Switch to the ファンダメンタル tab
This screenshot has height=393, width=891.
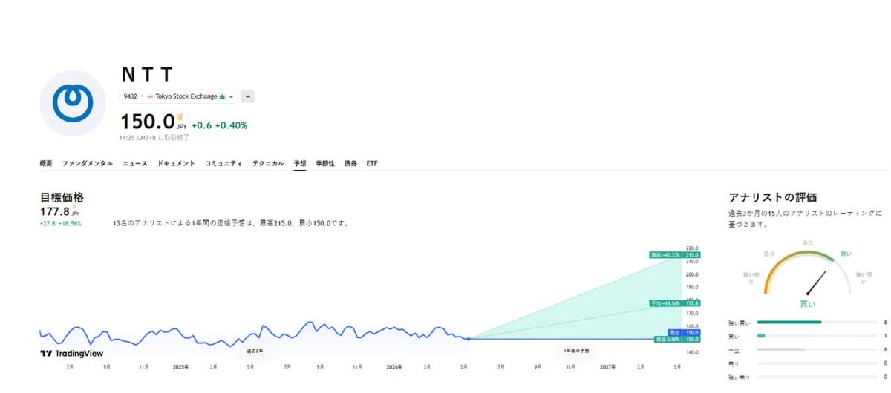[x=88, y=163]
